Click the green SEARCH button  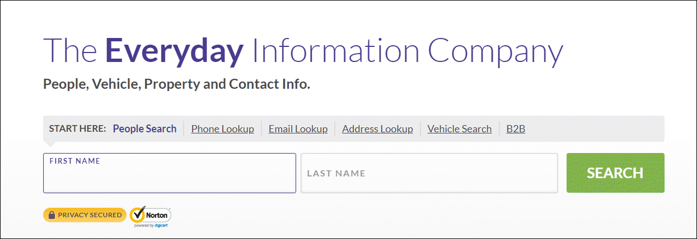615,173
